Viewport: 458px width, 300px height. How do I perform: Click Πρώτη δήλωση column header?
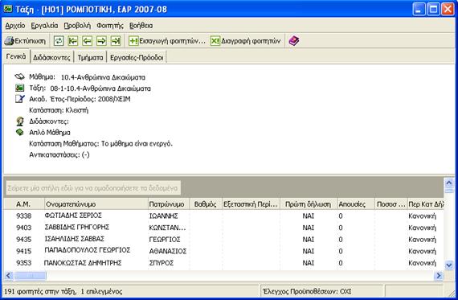click(309, 204)
